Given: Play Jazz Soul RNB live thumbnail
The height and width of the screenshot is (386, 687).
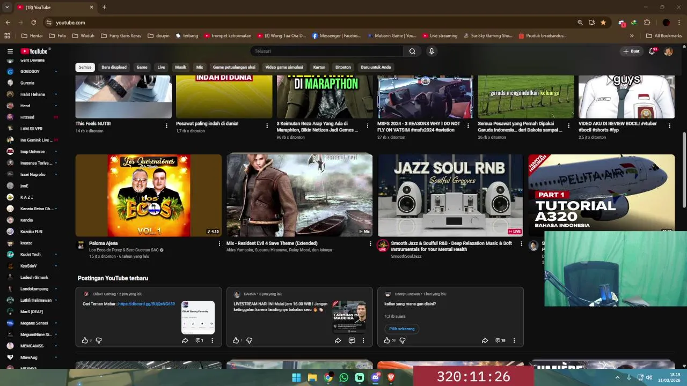Looking at the screenshot, I should point(450,195).
